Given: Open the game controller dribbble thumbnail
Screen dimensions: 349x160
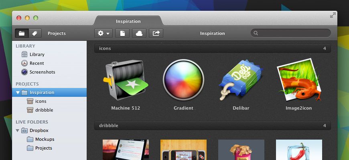Looking at the screenshot, I should tap(183, 150).
